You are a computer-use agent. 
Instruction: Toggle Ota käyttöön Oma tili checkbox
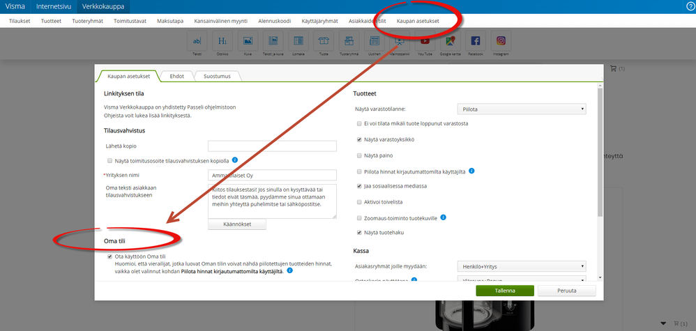pyautogui.click(x=109, y=256)
